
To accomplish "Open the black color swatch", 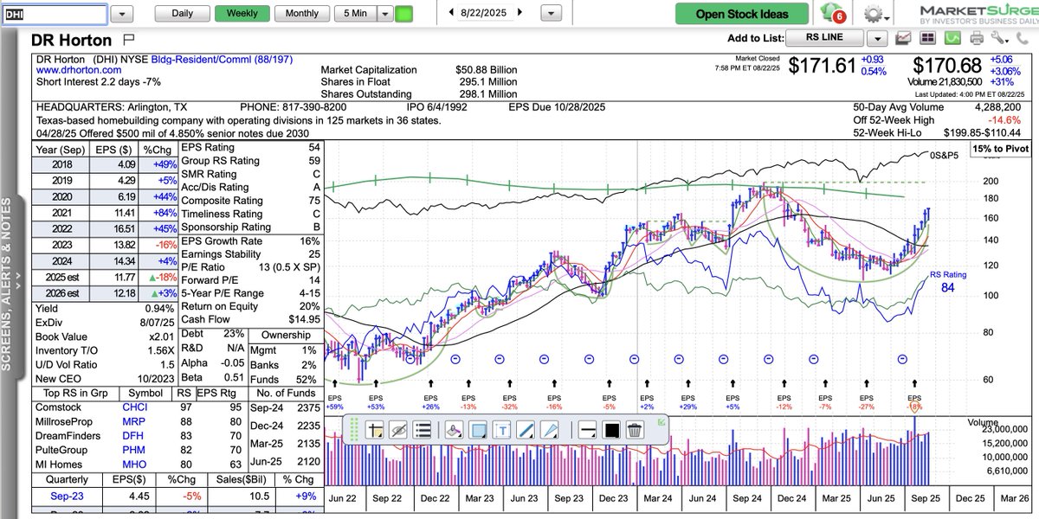I will click(610, 430).
